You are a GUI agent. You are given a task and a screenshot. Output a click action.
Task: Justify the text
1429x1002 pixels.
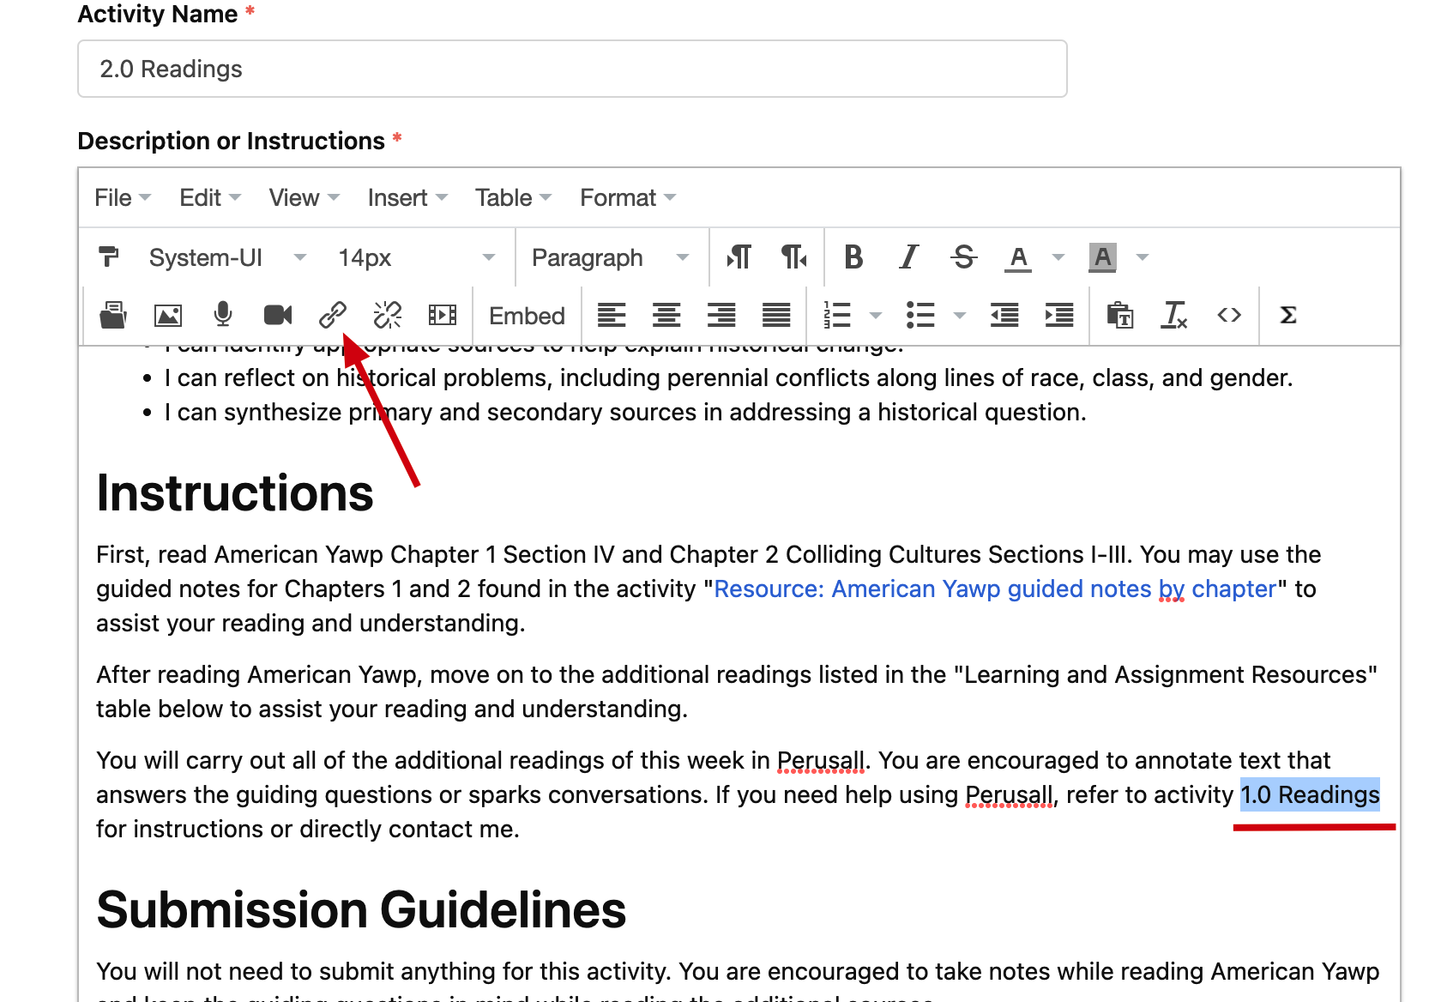(776, 315)
